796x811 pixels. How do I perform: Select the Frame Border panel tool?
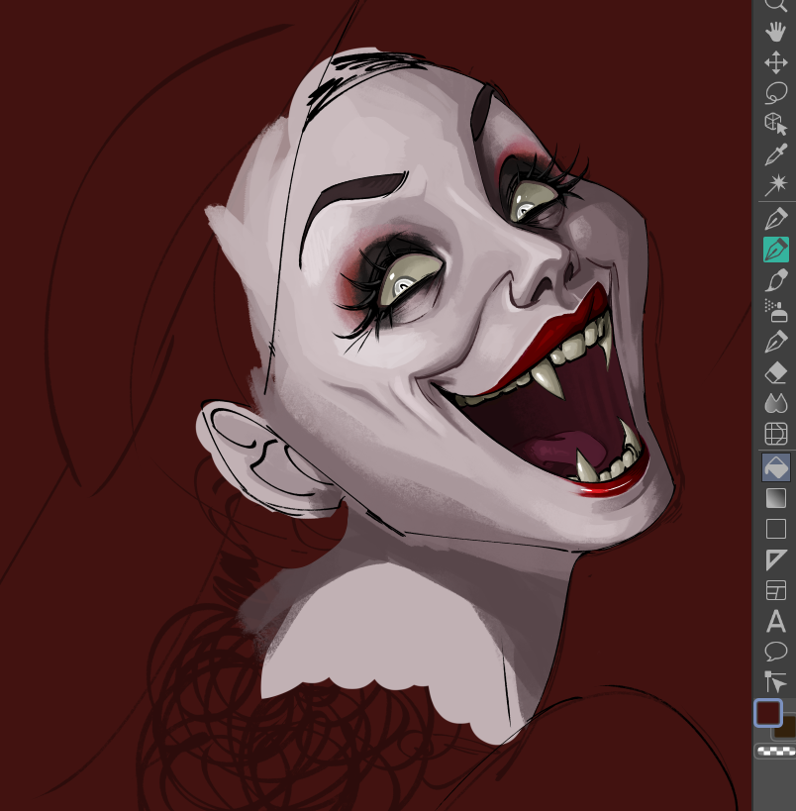coord(776,590)
